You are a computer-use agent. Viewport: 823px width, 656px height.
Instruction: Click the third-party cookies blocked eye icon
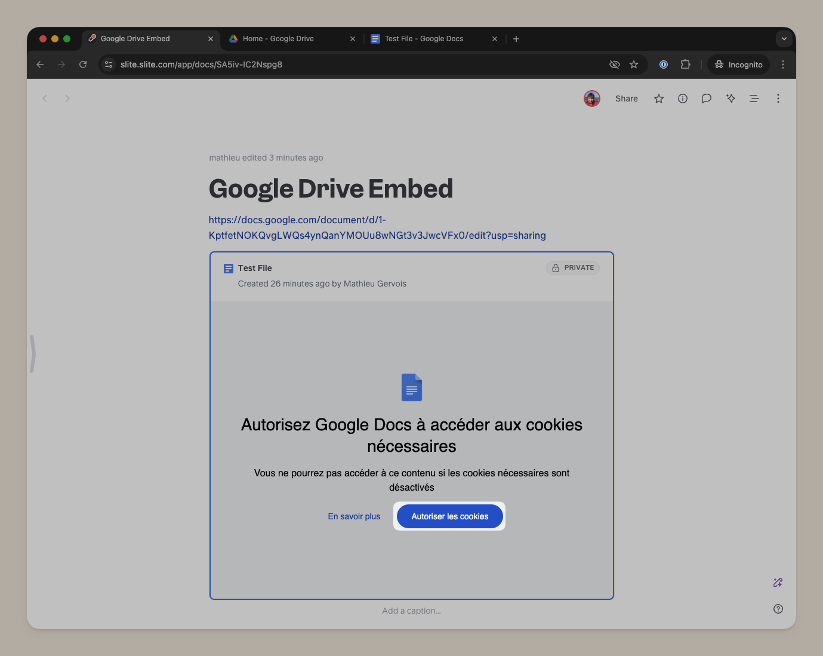[x=615, y=64]
